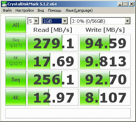Open the Файл menu
Image resolution: width=136 pixels, height=122 pixels.
point(7,10)
